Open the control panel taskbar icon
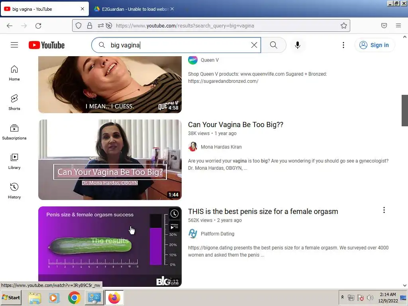Image resolution: width=408 pixels, height=306 pixels. tap(94, 298)
